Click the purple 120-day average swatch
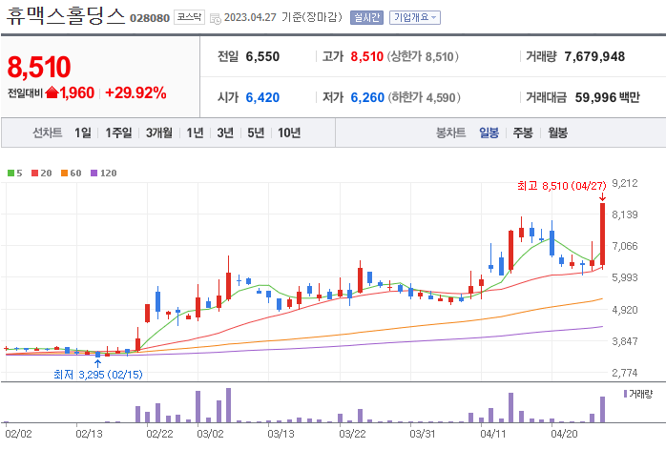 (94, 173)
